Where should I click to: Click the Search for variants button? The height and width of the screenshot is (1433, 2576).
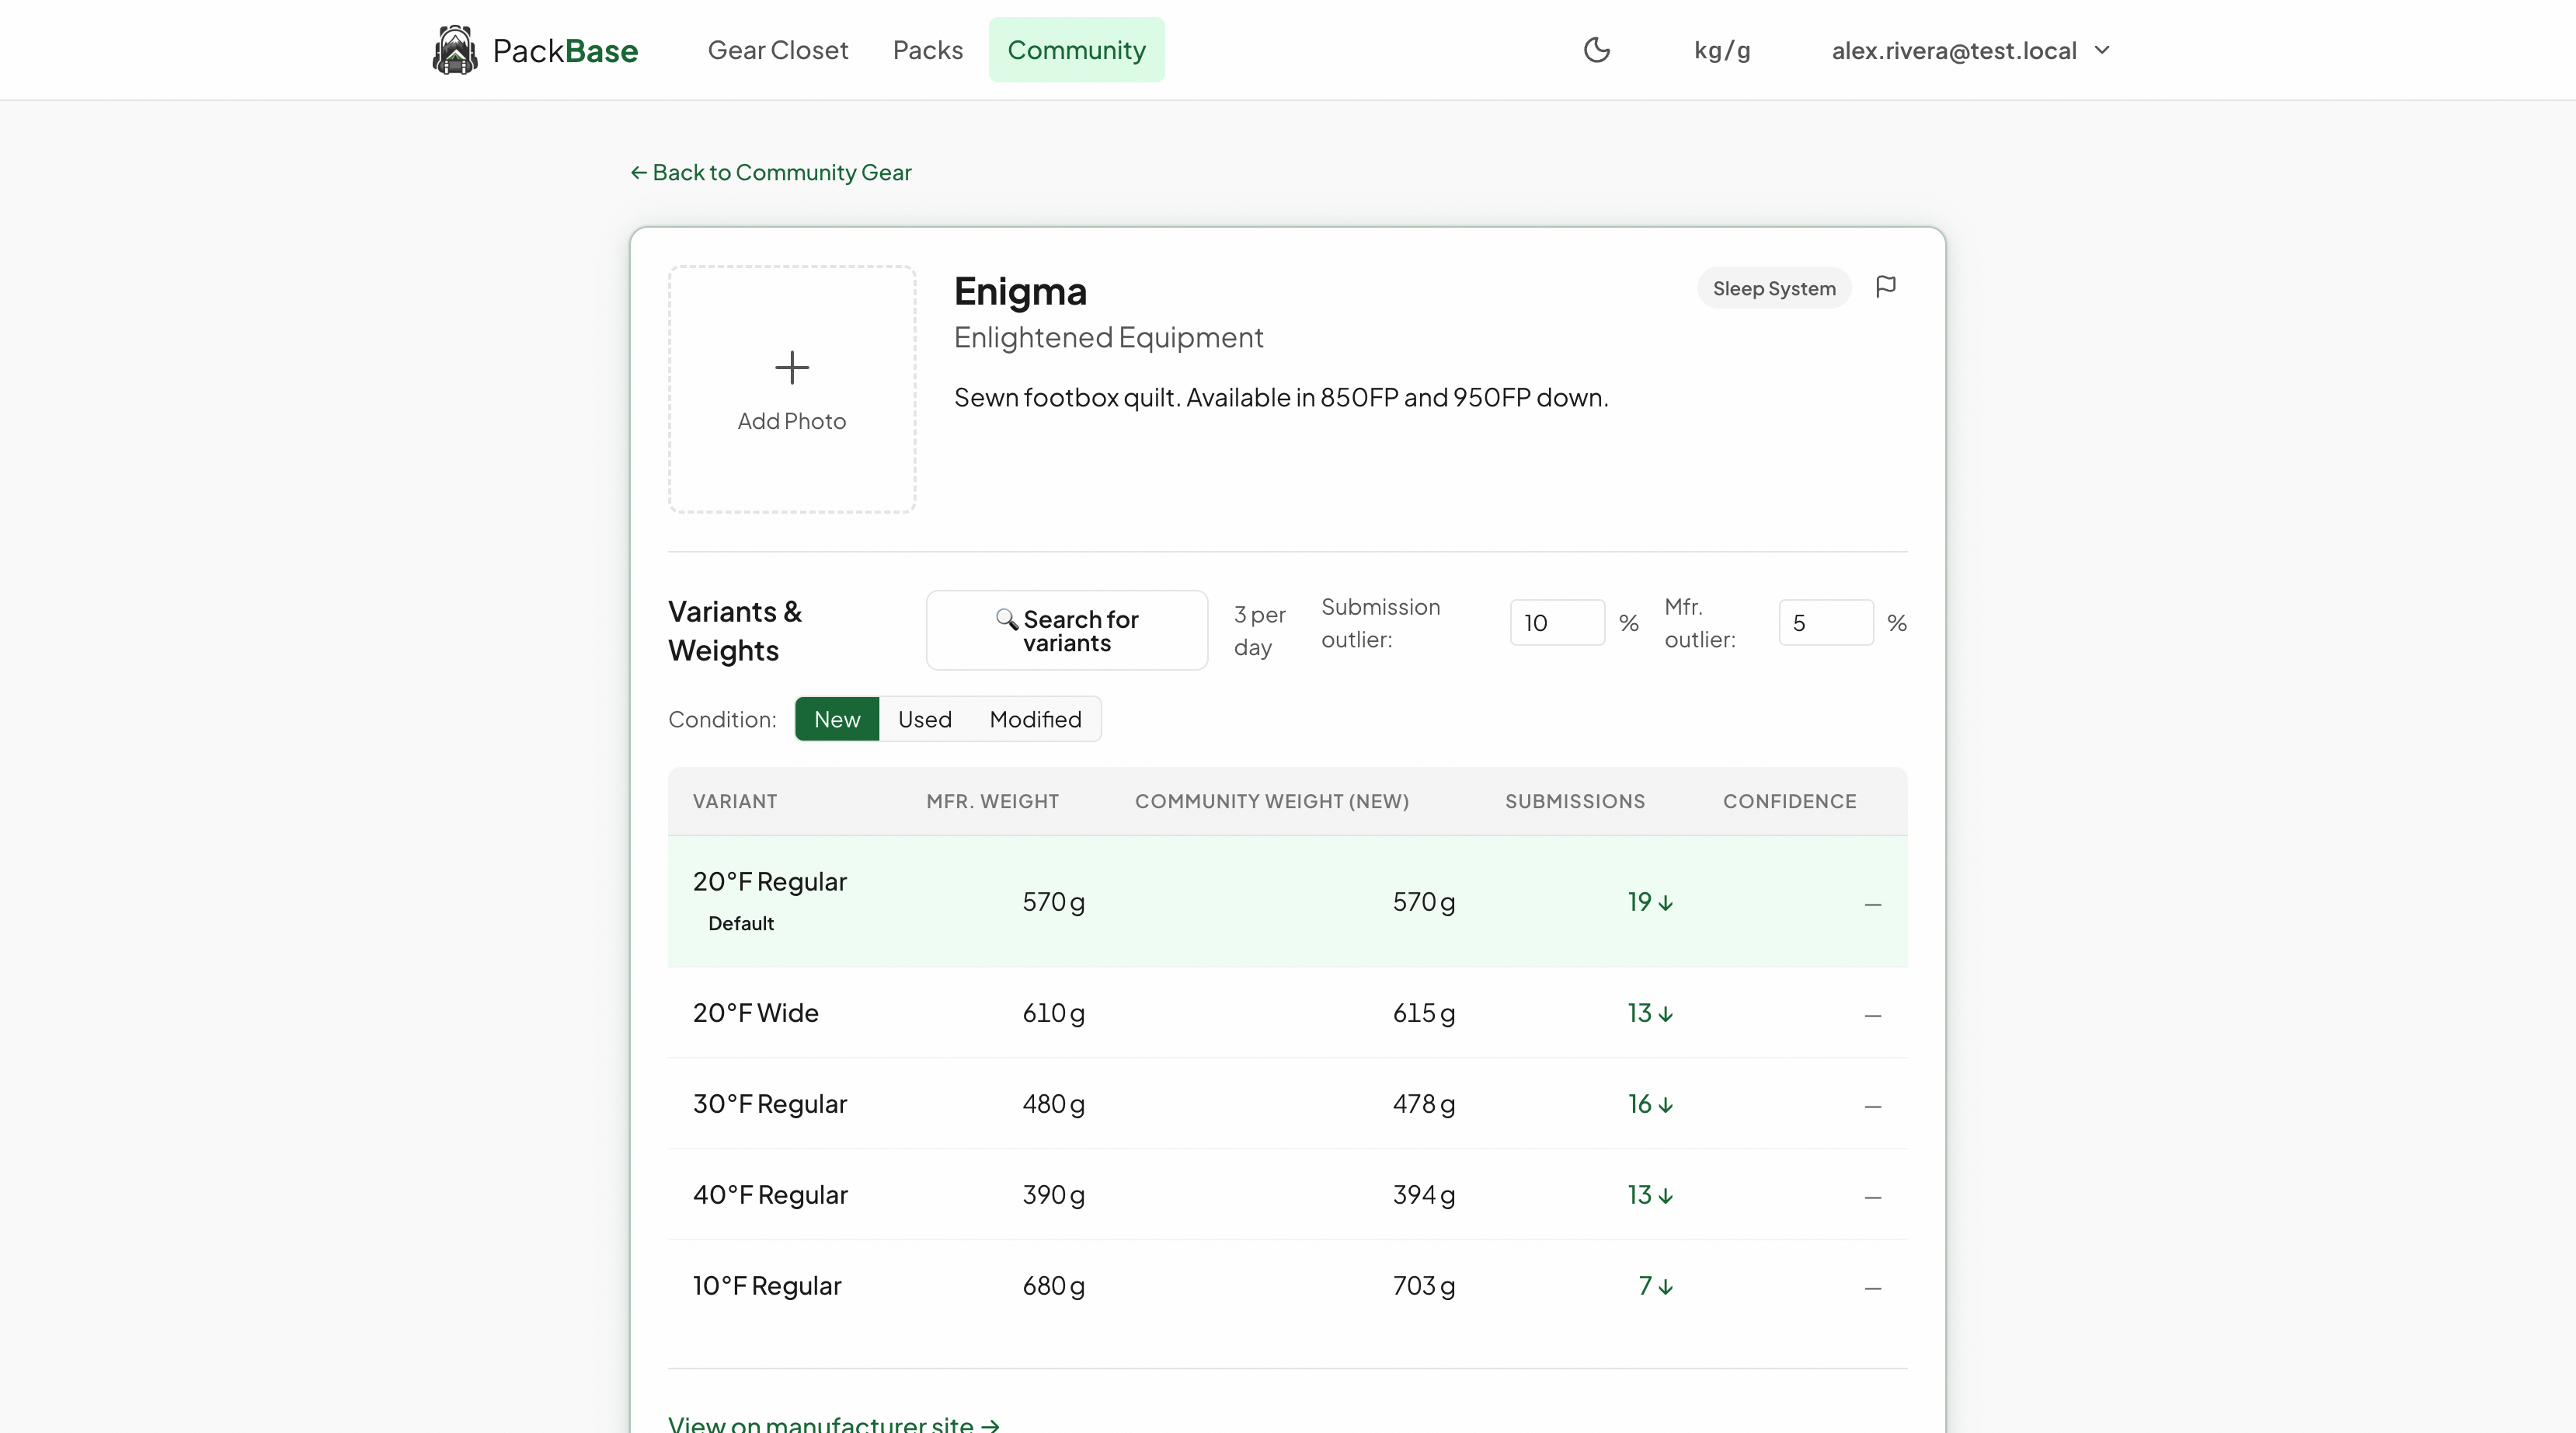(x=1067, y=630)
